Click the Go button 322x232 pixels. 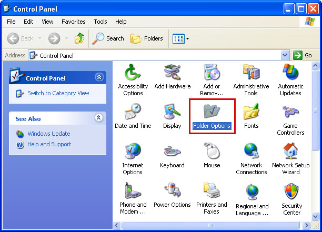click(303, 55)
